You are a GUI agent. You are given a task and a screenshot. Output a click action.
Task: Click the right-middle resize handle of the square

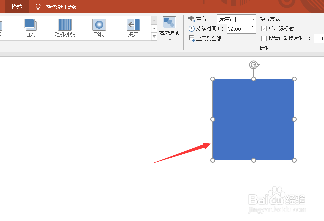(294, 119)
